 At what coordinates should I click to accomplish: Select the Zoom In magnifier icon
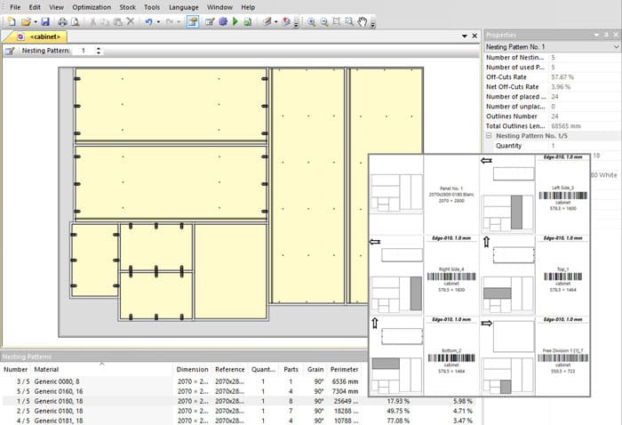[312, 20]
